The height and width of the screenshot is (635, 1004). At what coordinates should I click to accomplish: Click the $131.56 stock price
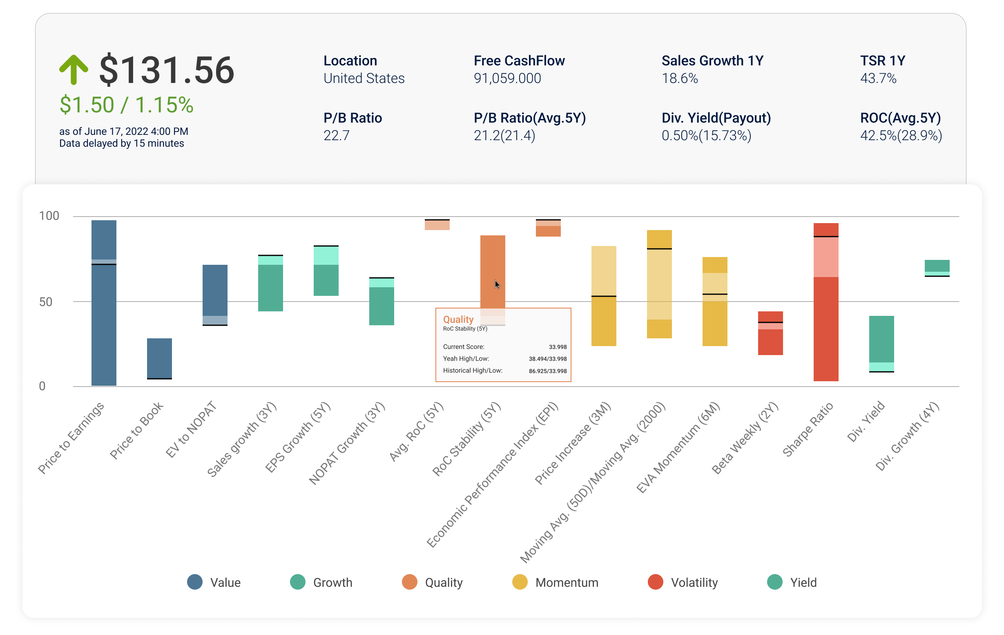pos(167,70)
